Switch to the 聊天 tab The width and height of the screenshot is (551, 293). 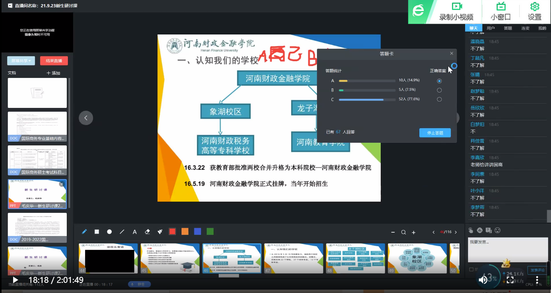point(474,28)
